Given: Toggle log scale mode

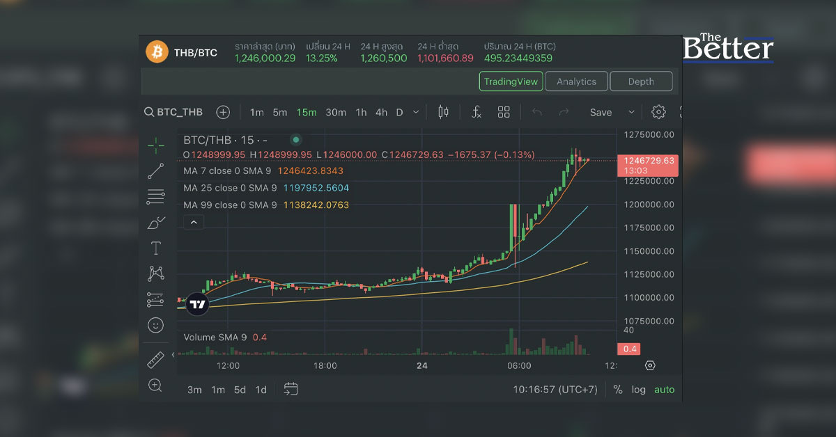Looking at the screenshot, I should [639, 390].
